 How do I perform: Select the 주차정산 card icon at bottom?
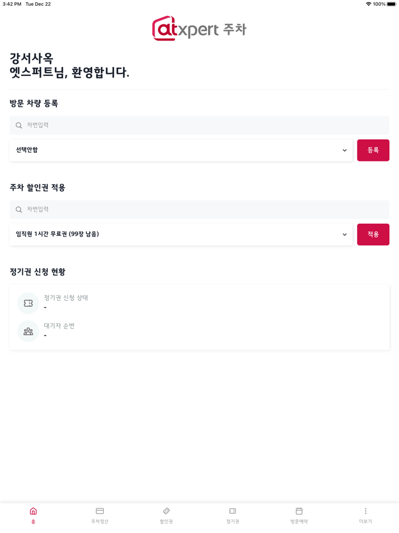tap(99, 511)
